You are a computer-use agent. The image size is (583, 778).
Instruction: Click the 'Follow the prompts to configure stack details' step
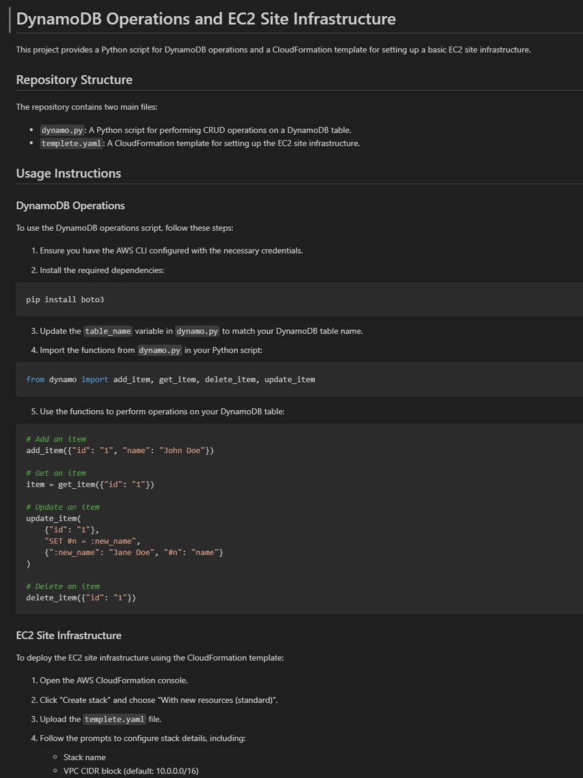click(143, 738)
